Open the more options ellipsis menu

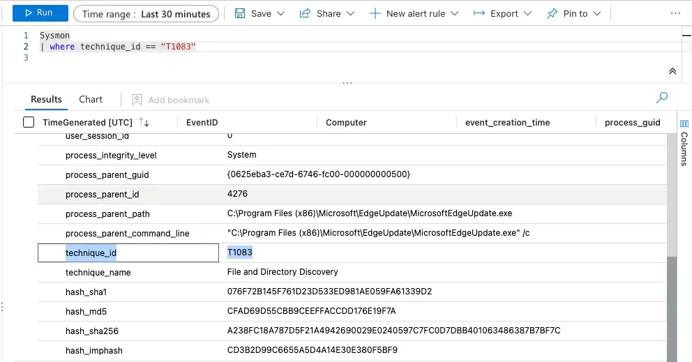click(675, 13)
